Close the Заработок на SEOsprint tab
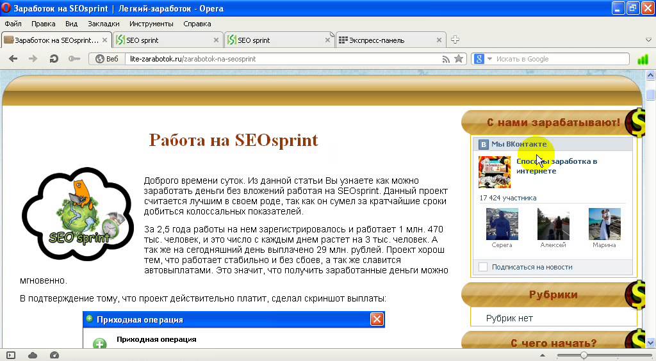The image size is (656, 361). pos(104,40)
